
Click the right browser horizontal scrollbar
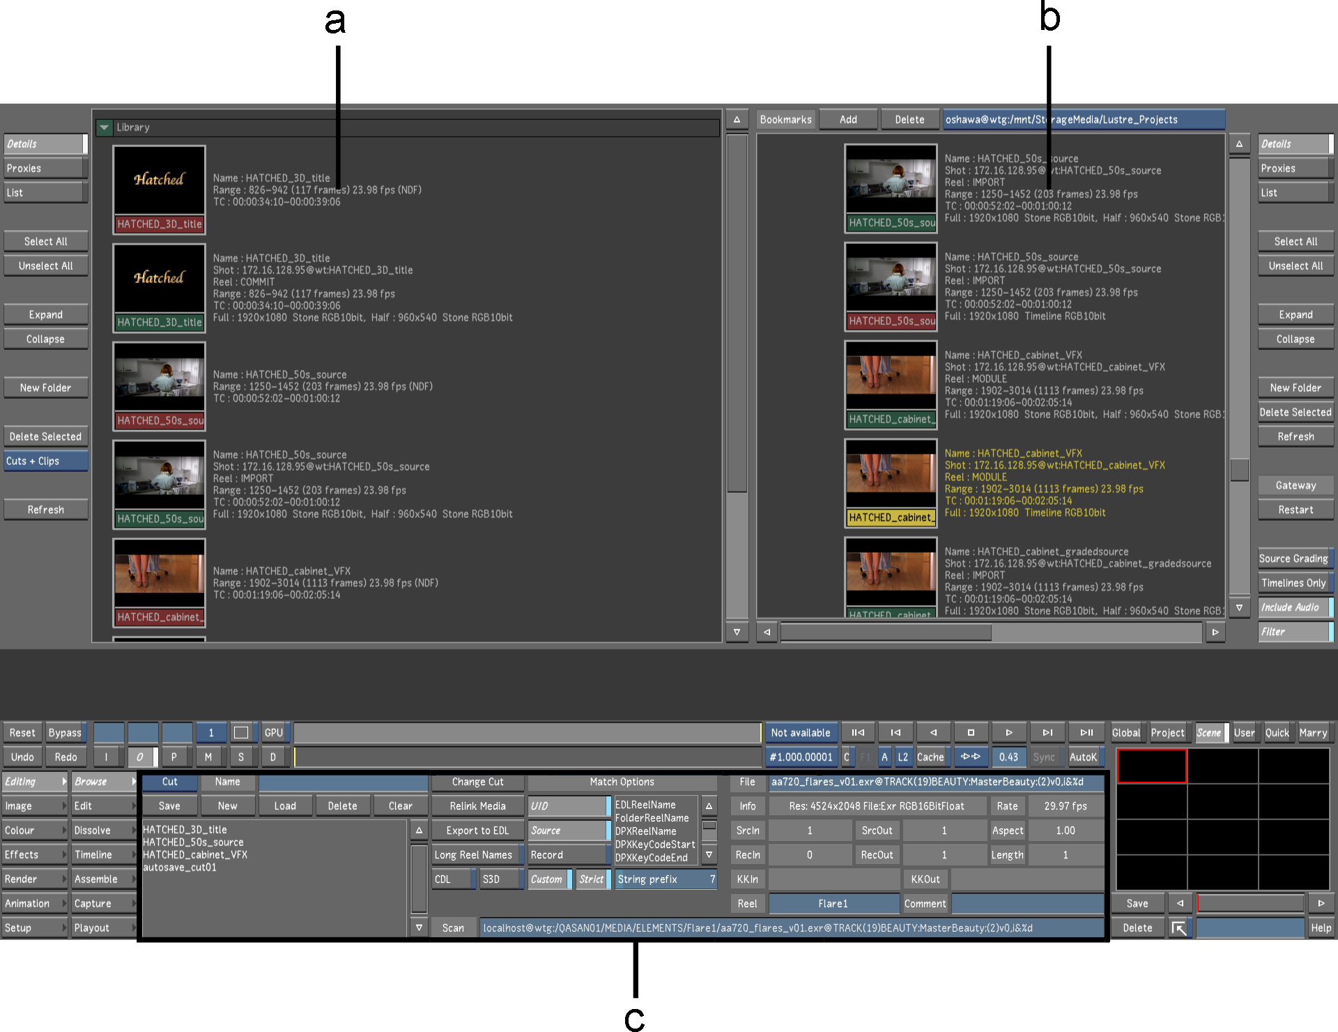pos(886,633)
